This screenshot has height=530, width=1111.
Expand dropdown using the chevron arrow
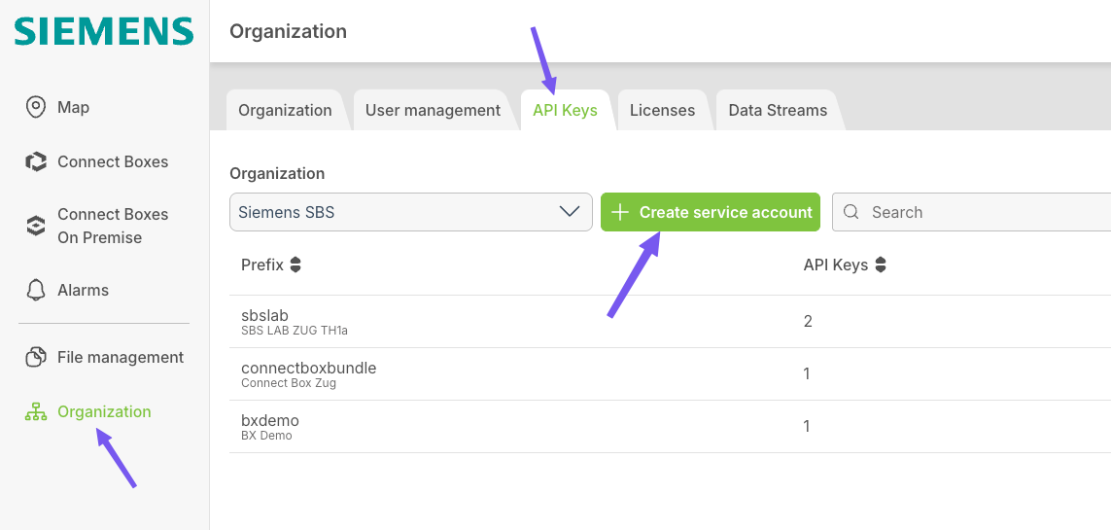coord(570,212)
